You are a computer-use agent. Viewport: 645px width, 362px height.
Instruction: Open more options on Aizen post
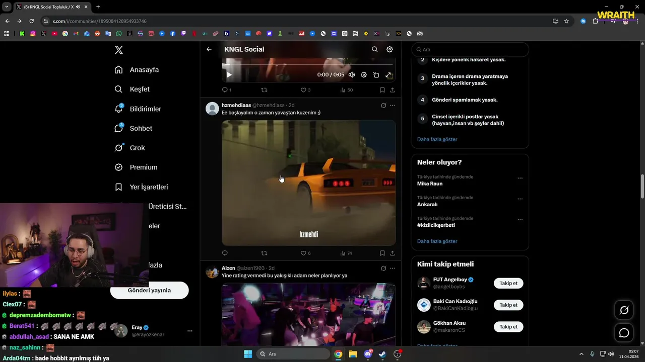coord(393,268)
